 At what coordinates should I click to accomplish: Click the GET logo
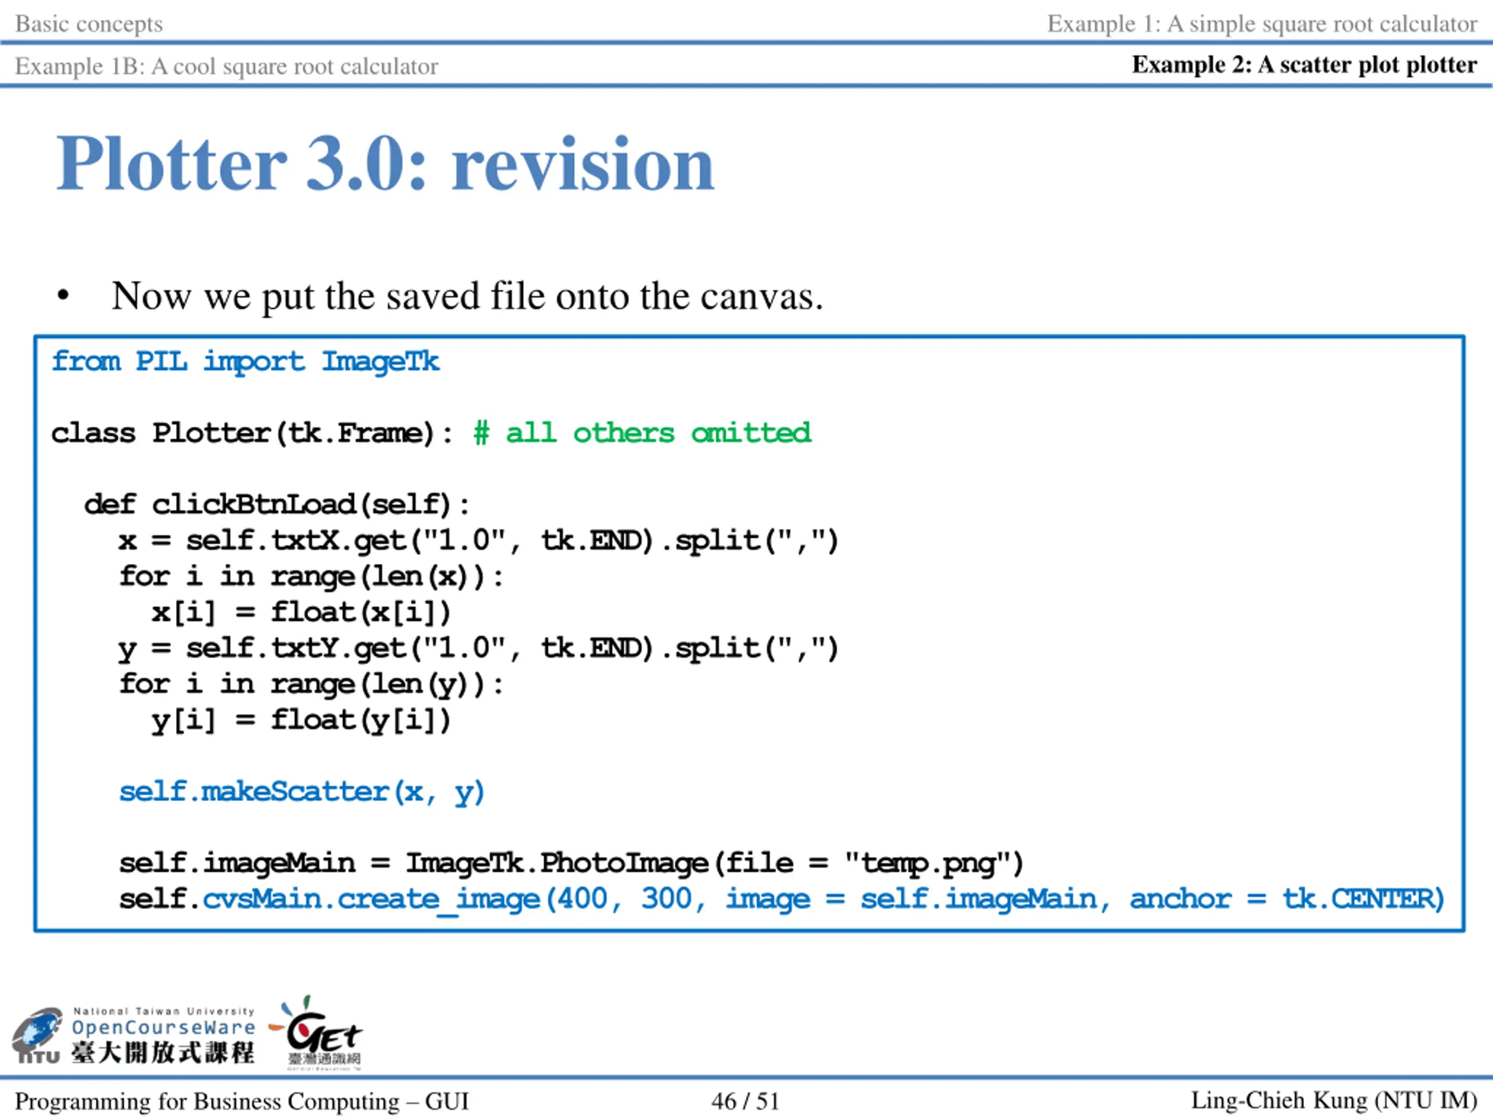click(x=316, y=1033)
